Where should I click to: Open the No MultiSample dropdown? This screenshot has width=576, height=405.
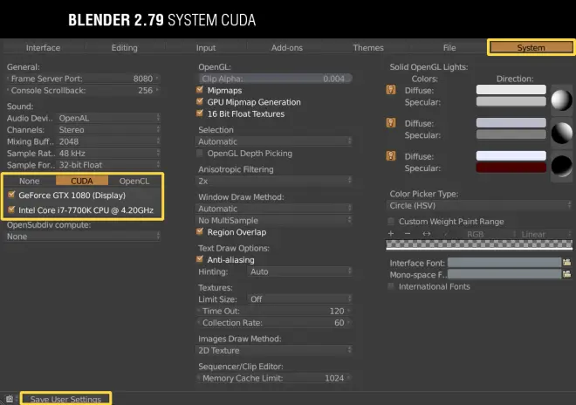pos(274,221)
